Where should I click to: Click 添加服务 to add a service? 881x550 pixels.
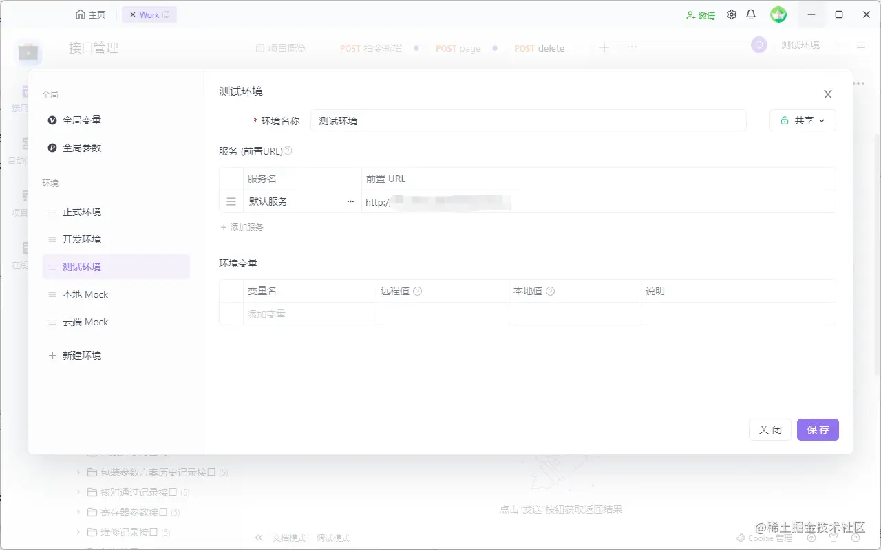(242, 227)
